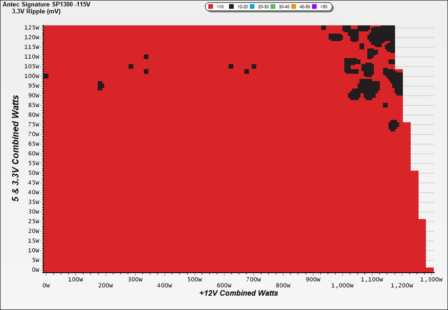Click the '>50' legend label text
Viewport: 448px width, 310px height.
click(x=324, y=6)
